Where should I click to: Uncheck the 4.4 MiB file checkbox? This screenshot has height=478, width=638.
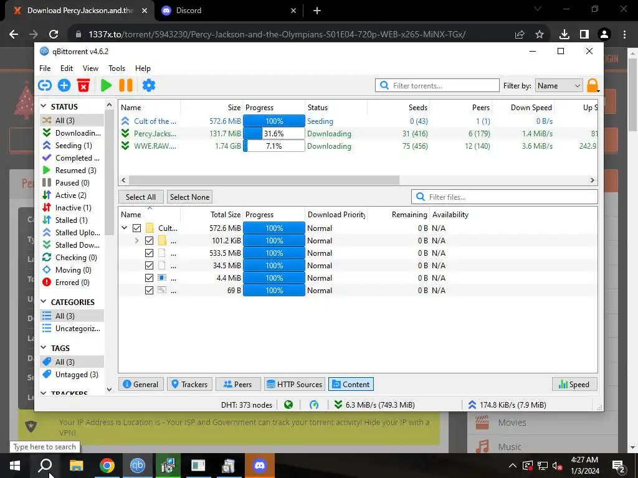149,278
